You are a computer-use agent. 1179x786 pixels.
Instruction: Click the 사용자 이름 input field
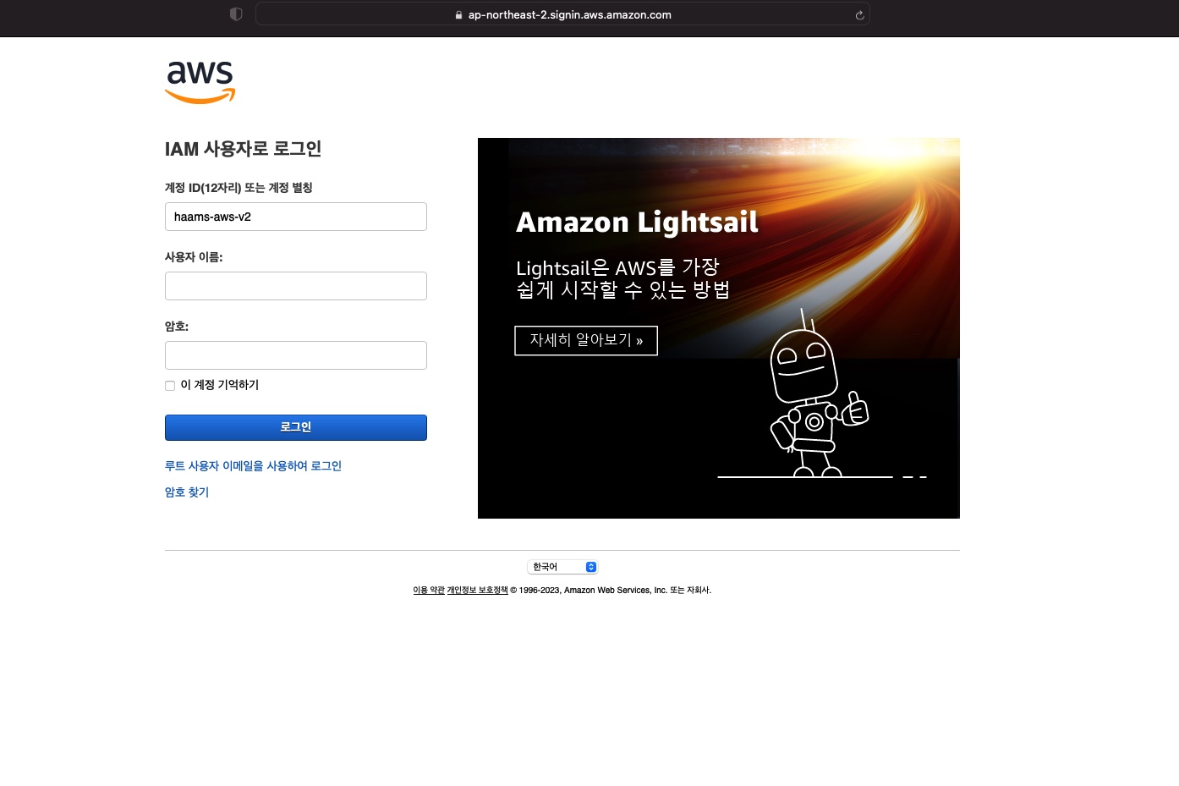tap(296, 286)
